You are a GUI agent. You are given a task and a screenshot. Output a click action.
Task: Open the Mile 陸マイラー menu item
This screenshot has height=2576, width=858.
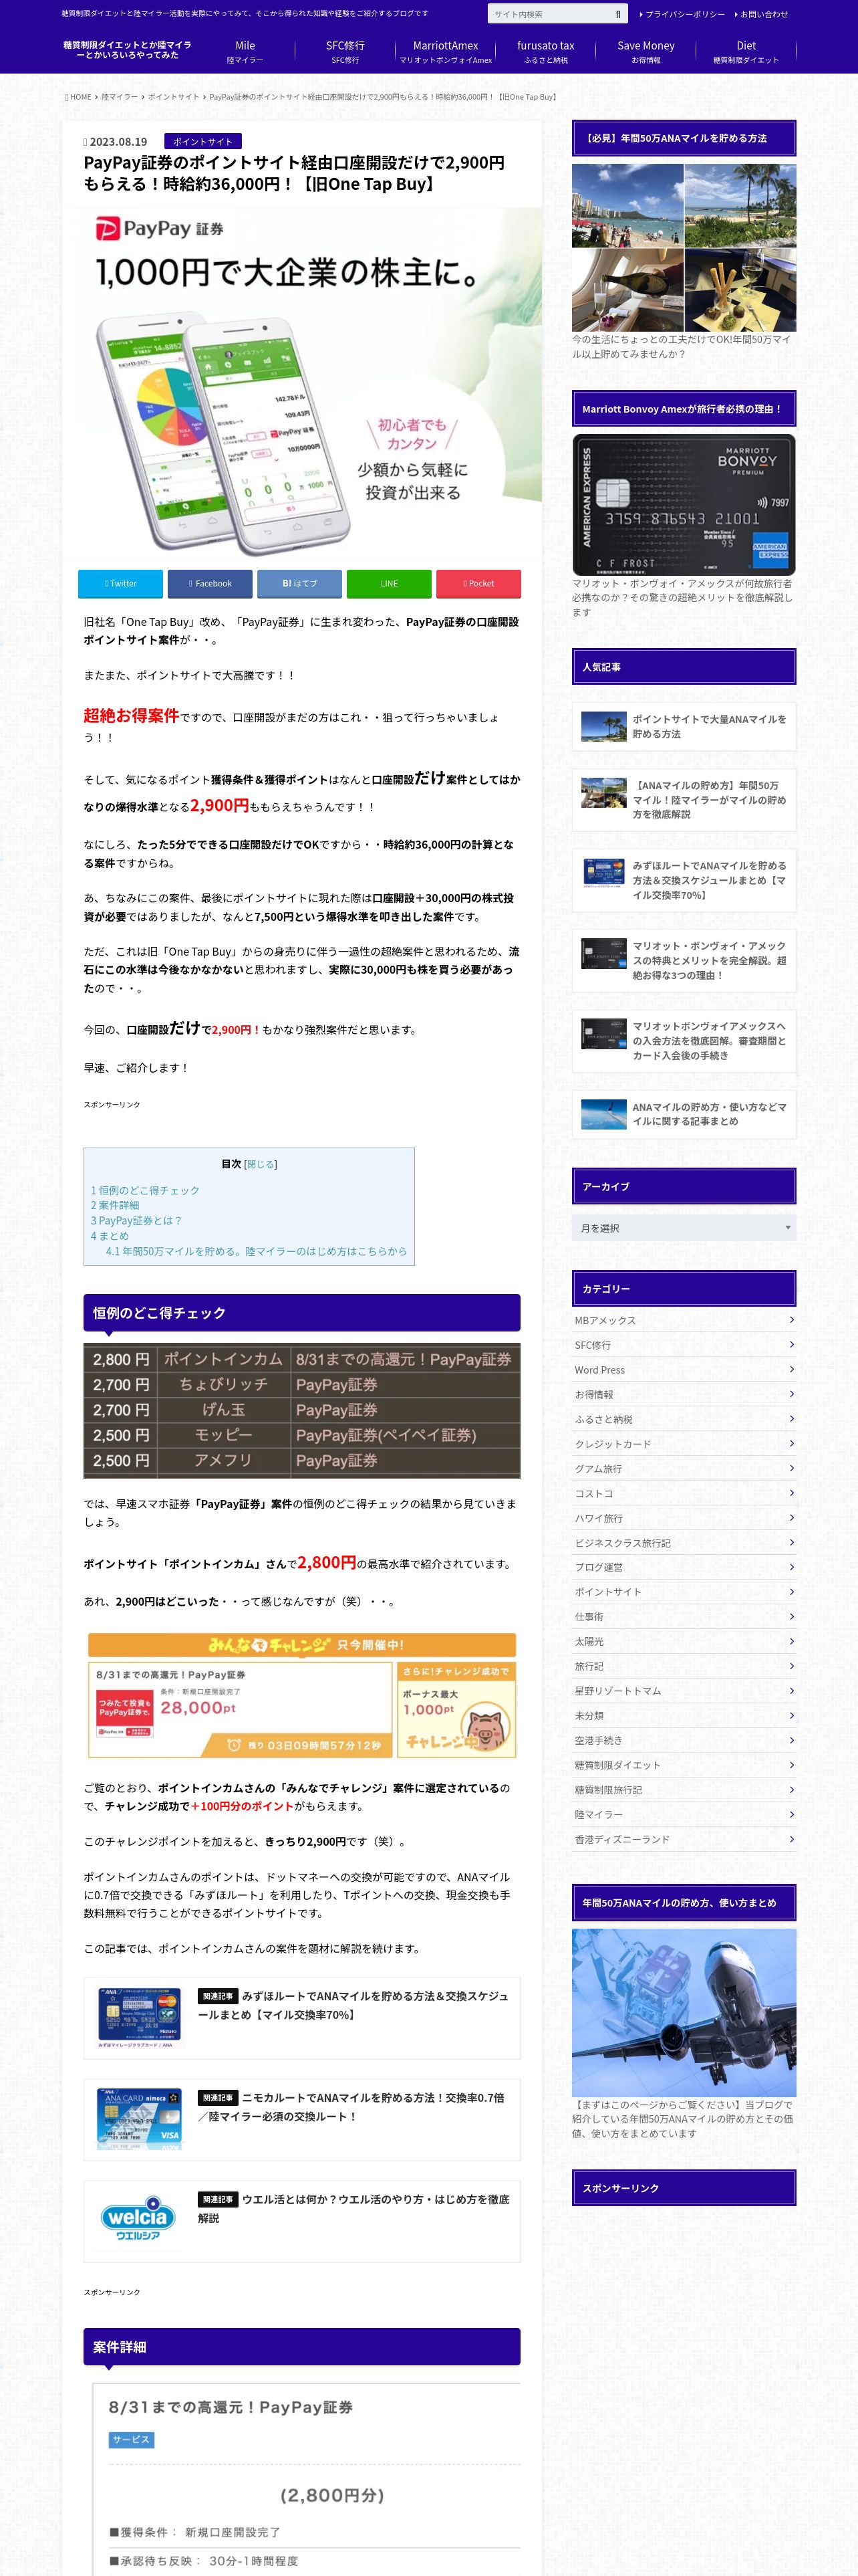point(245,52)
